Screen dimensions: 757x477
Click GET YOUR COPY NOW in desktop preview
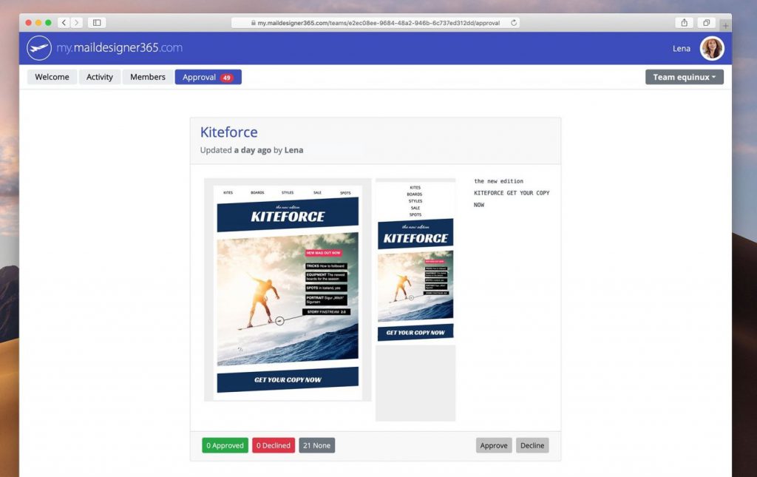click(288, 380)
